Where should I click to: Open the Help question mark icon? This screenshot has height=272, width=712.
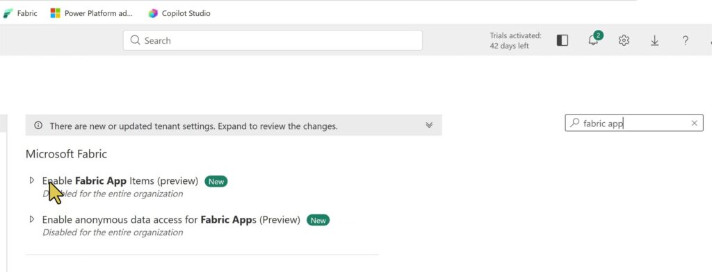685,40
